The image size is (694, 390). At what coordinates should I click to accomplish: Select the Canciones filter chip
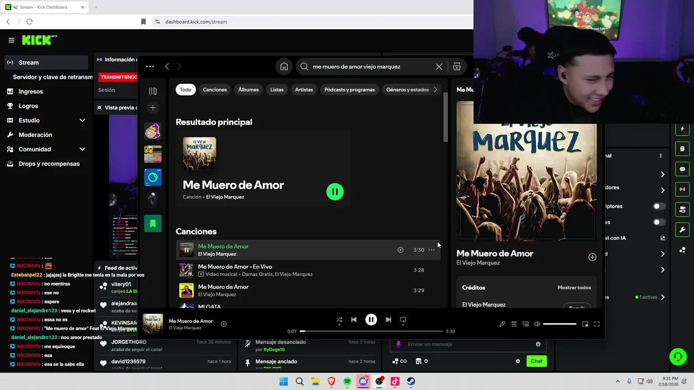click(x=215, y=89)
